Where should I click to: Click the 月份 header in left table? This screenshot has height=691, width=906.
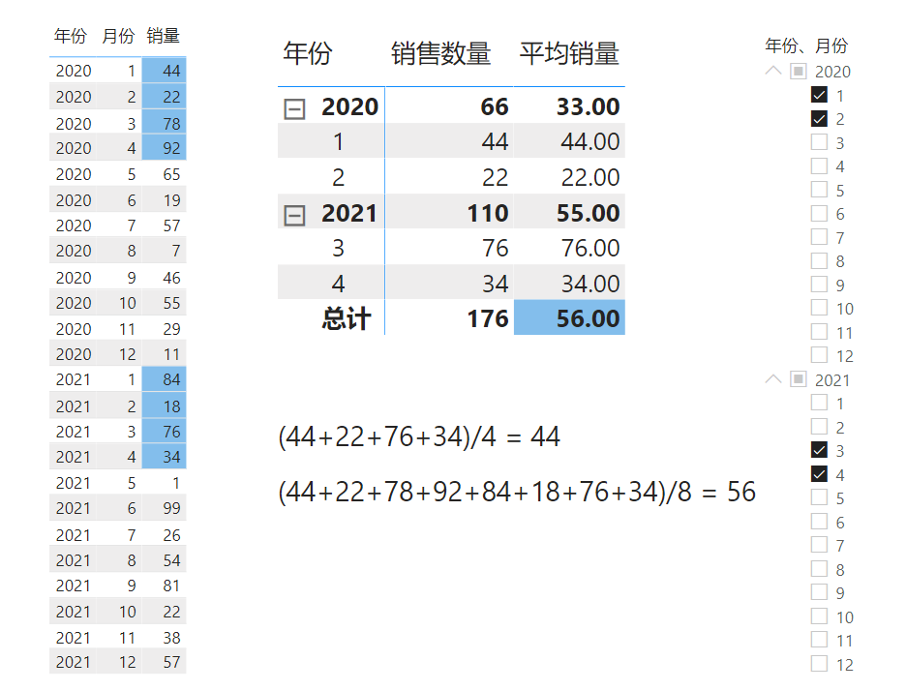[x=118, y=37]
